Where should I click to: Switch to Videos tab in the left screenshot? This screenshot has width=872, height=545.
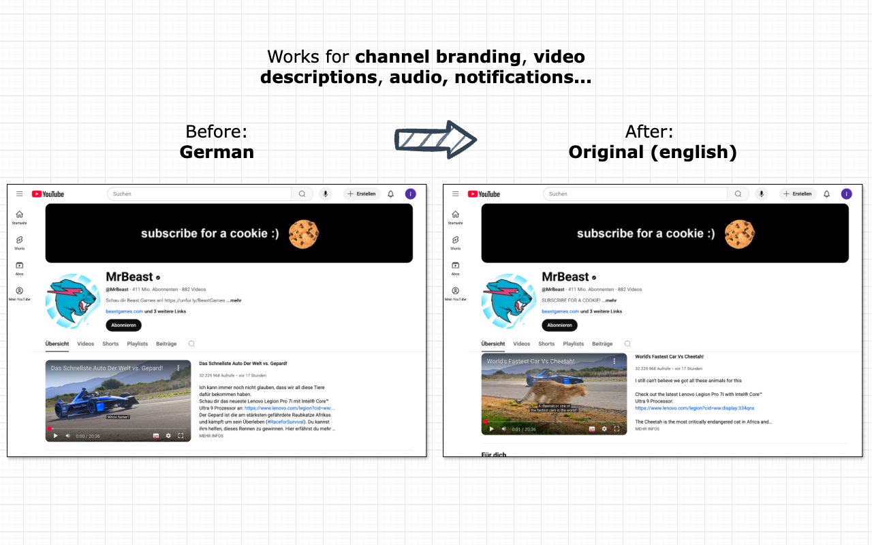click(86, 344)
